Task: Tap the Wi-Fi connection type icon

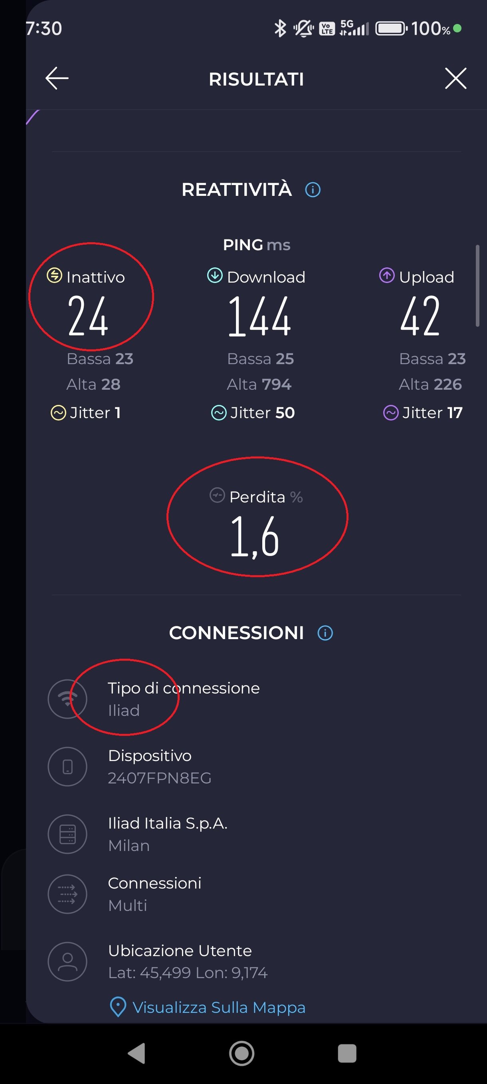Action: coord(67,699)
